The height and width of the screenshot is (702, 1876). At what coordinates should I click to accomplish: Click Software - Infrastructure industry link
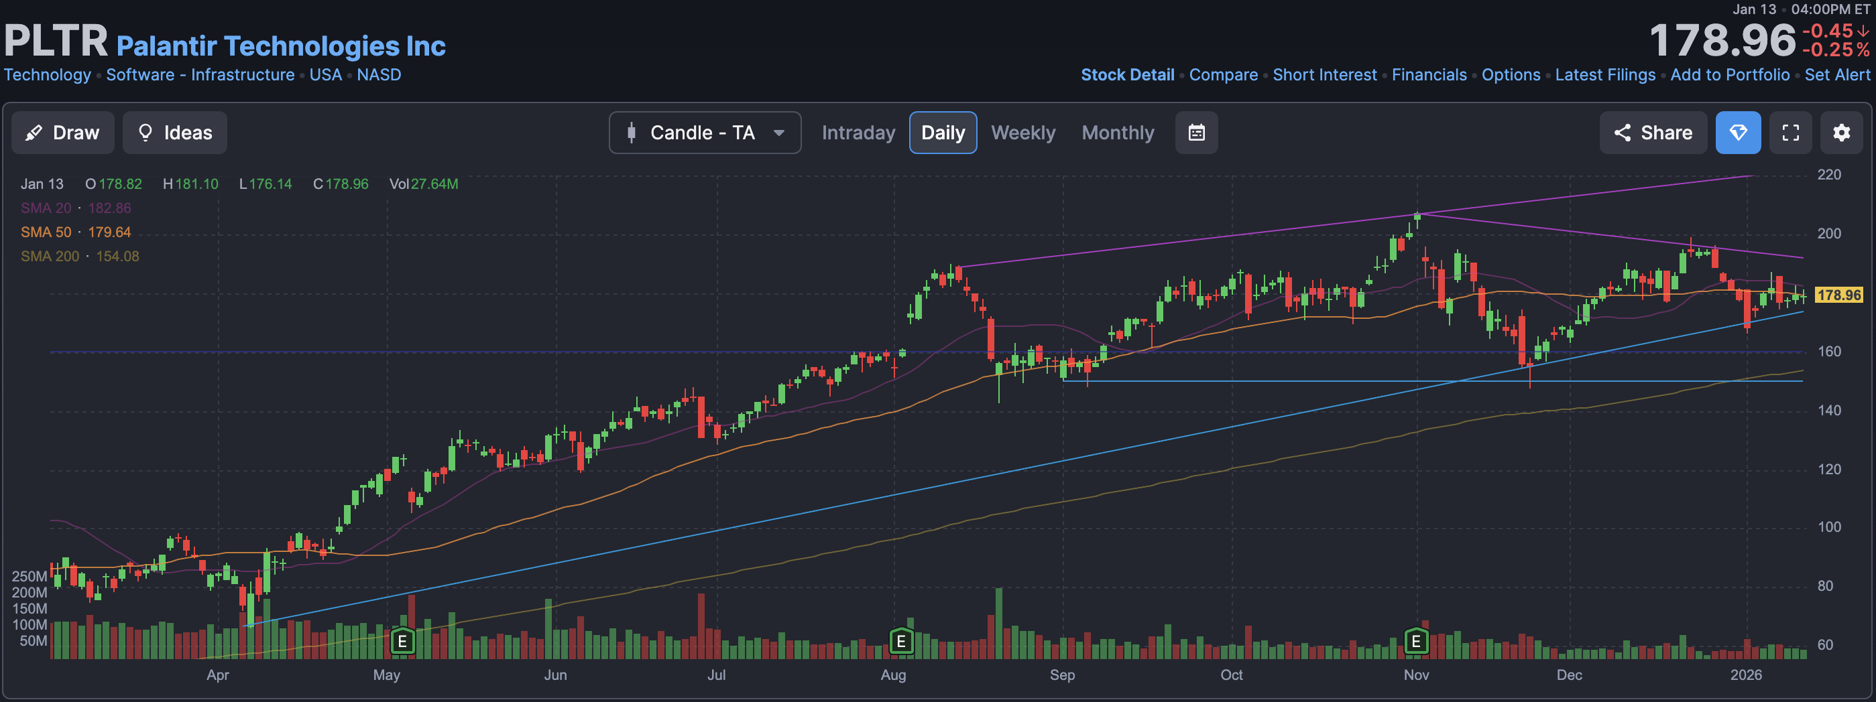(200, 75)
